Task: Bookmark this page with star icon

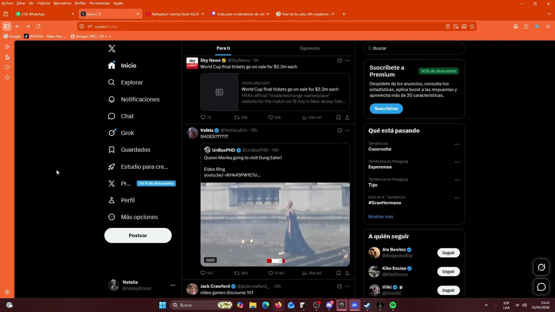Action: (x=472, y=26)
